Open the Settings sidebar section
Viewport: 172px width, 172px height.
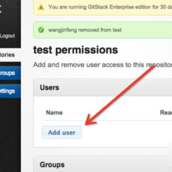point(10,91)
